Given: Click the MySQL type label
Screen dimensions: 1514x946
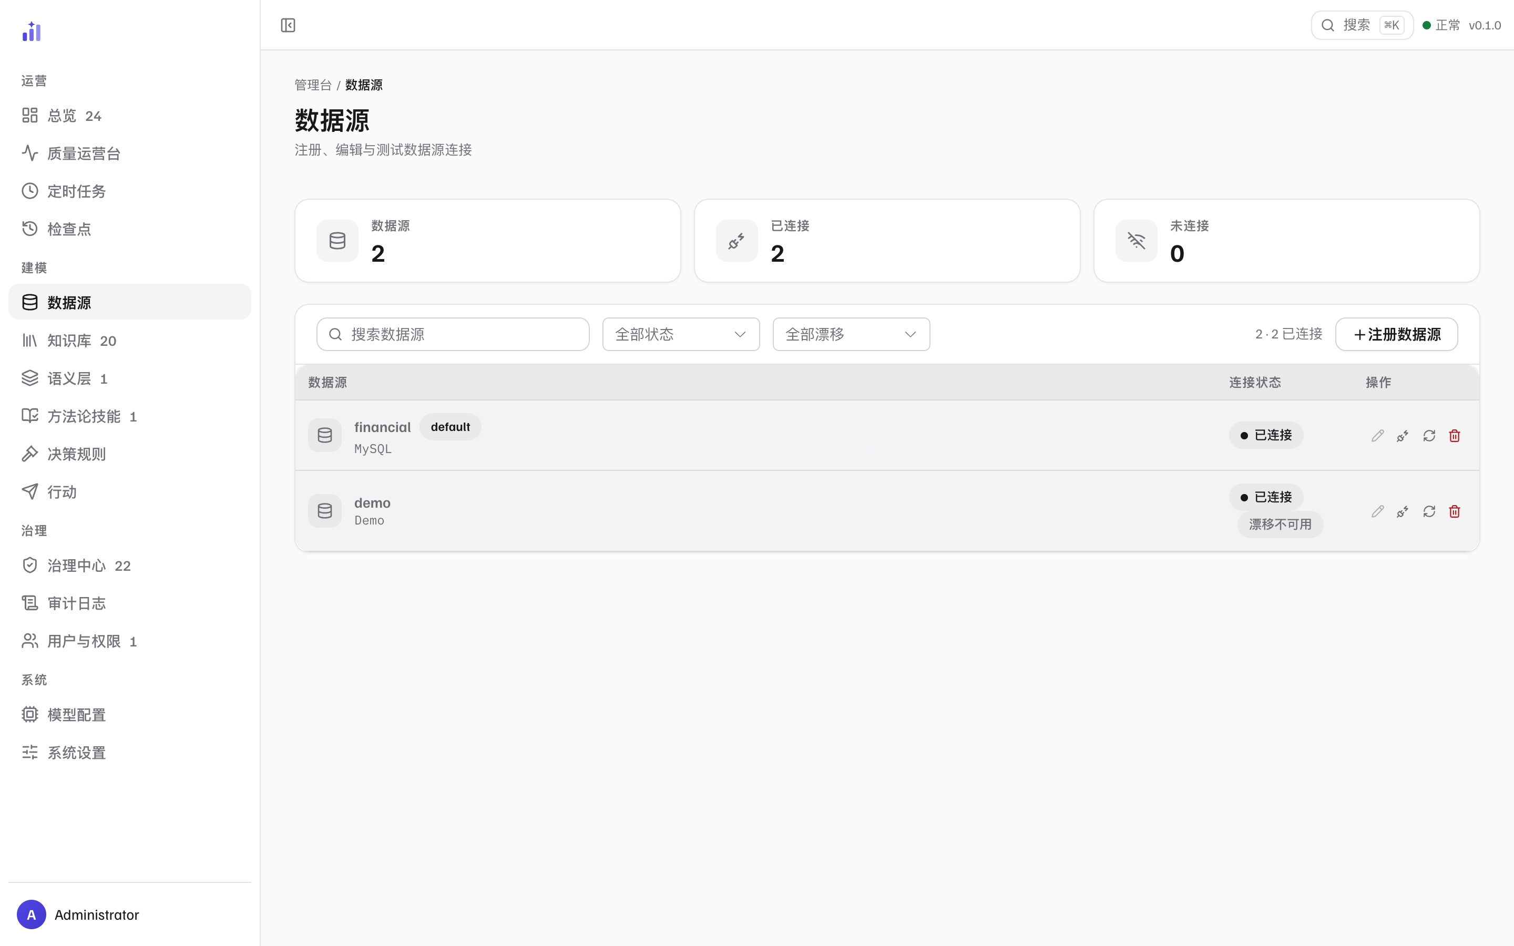Looking at the screenshot, I should tap(373, 449).
